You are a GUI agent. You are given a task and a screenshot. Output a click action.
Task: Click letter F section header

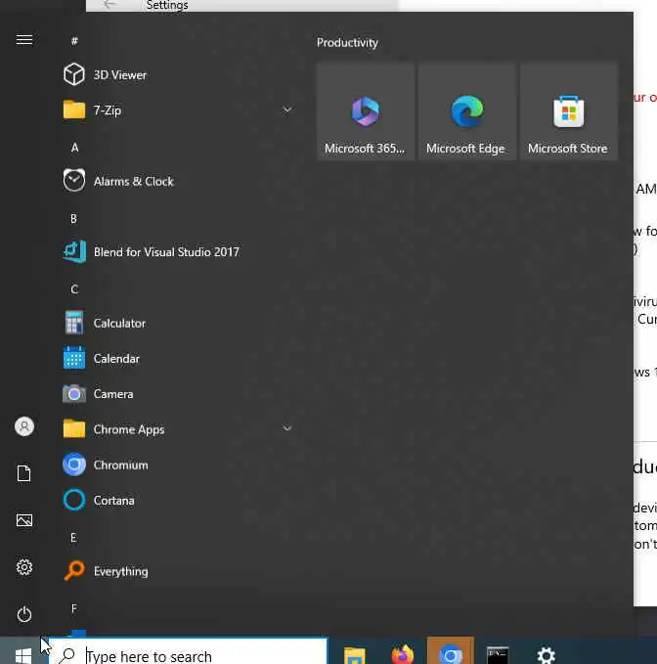[x=74, y=608]
